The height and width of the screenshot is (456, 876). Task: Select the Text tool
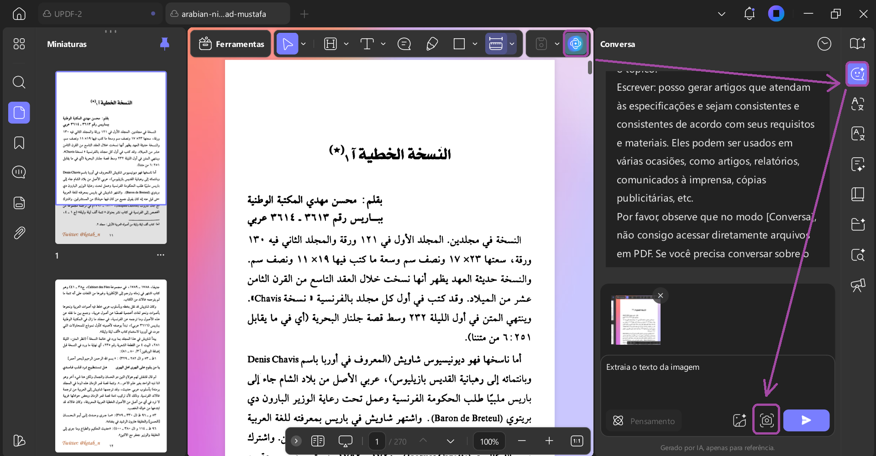(x=367, y=44)
